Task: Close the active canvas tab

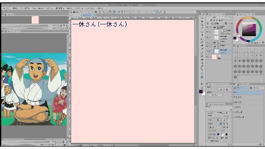Action: pyautogui.click(x=95, y=15)
